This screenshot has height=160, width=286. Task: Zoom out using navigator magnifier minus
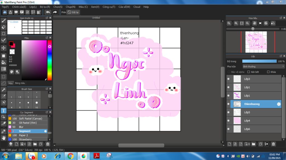click(x=247, y=23)
